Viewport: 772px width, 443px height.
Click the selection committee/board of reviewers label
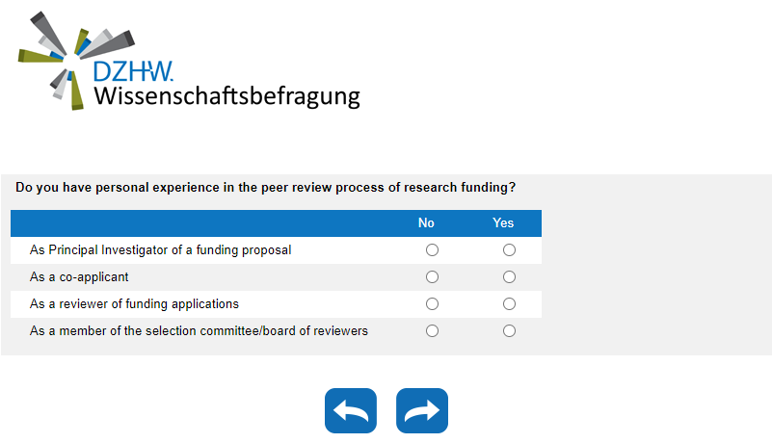199,331
